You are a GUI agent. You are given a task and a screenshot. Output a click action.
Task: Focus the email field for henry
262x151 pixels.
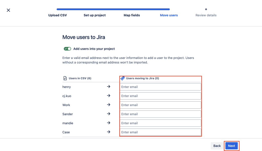click(x=160, y=87)
